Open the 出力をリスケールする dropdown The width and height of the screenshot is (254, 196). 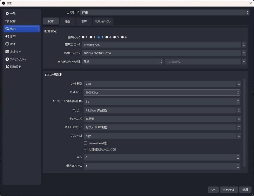pyautogui.click(x=122, y=61)
